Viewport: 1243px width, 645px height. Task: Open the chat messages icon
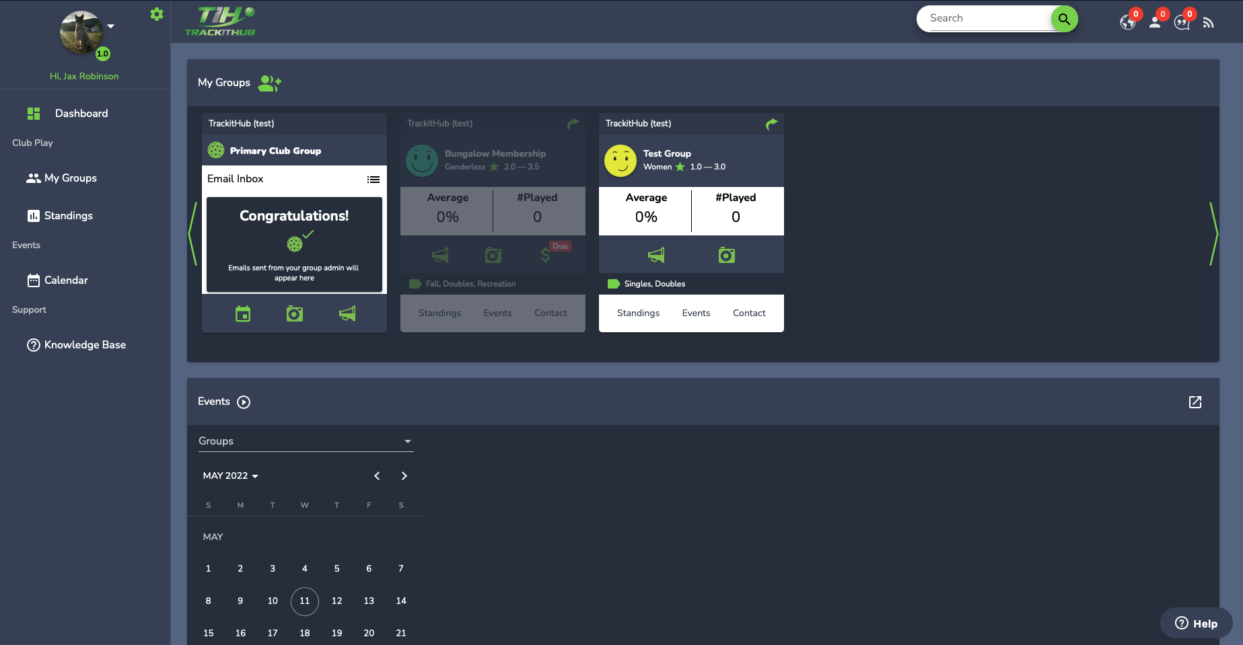(x=1182, y=22)
